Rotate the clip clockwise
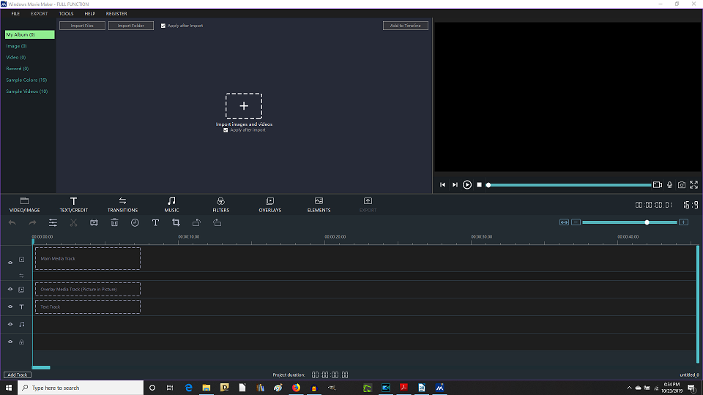This screenshot has height=395, width=703. (x=217, y=222)
